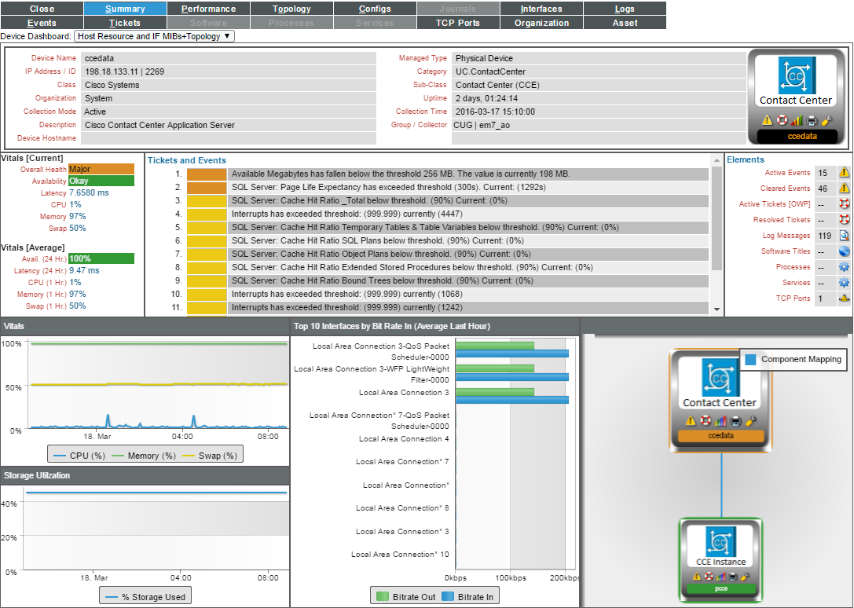The height and width of the screenshot is (608, 854).
Task: Go to the Organization tab
Action: 541,23
